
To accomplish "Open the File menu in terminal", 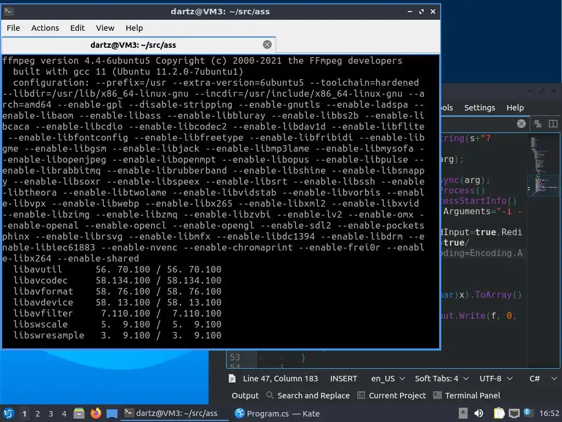I will pyautogui.click(x=13, y=28).
